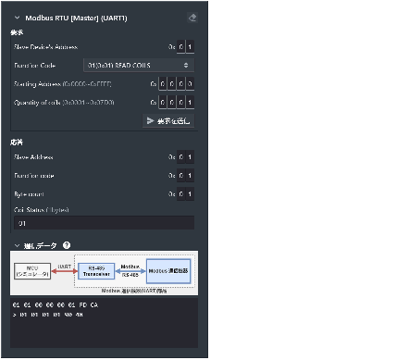Click the communication log hex output area
Screen dimensions: 409x360
tap(104, 323)
